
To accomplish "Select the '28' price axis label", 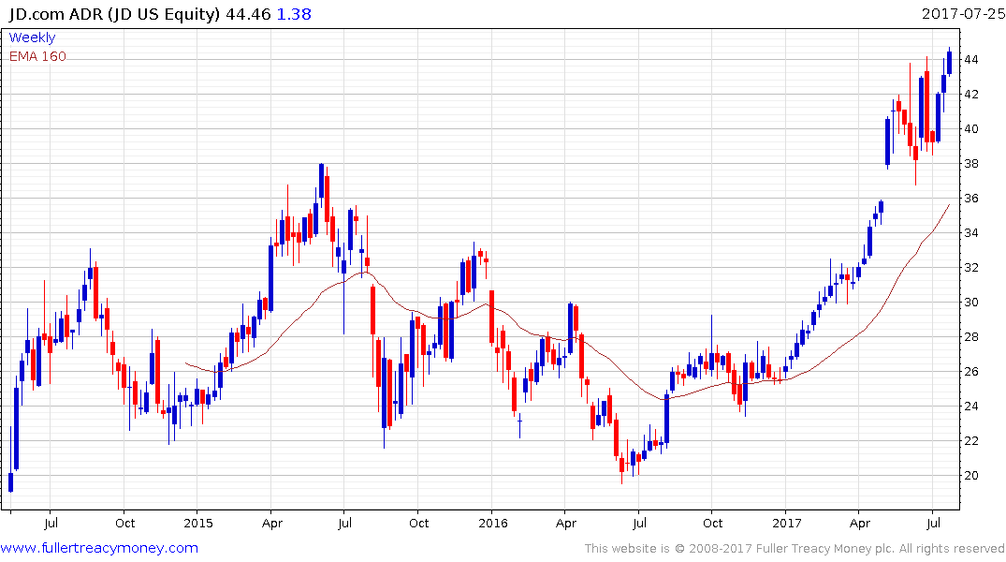I will tap(970, 337).
